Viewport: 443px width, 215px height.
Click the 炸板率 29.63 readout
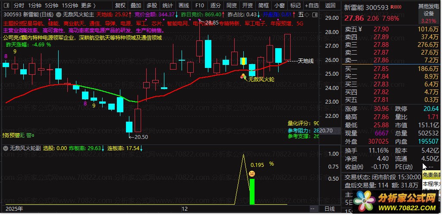86,148
